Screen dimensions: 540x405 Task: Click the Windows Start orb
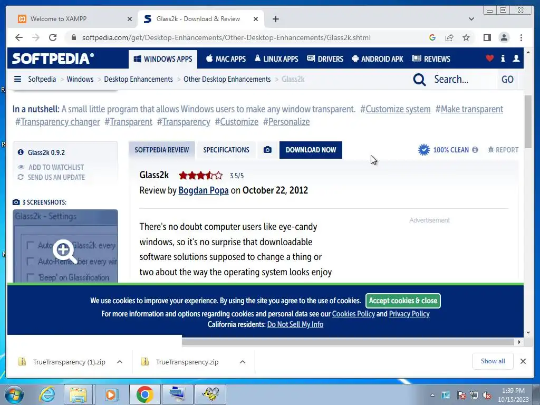pyautogui.click(x=13, y=394)
